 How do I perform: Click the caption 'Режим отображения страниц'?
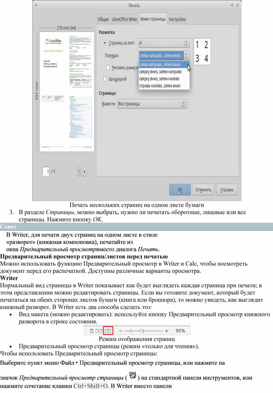click(137, 339)
